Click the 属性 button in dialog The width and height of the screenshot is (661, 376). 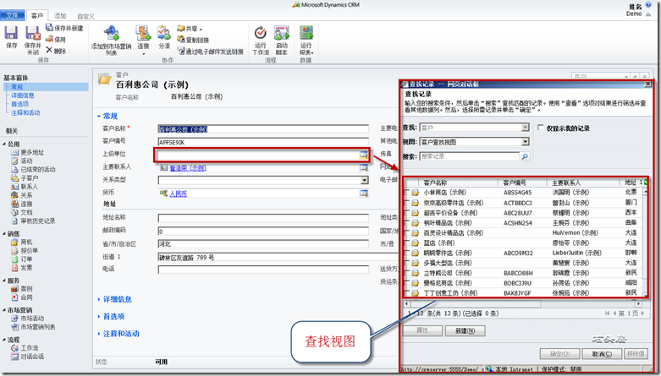(x=422, y=331)
